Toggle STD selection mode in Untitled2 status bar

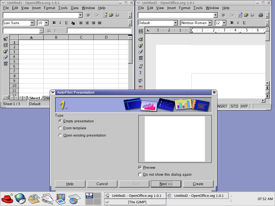click(234, 106)
